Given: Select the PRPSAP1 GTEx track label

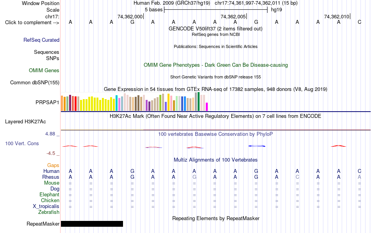Looking at the screenshot, I should tap(47, 102).
